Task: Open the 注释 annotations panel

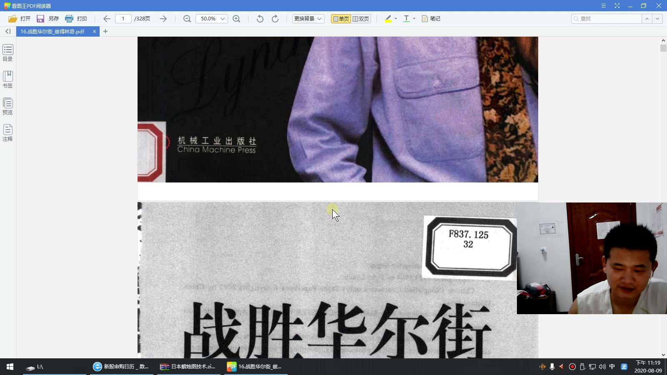Action: [x=8, y=133]
